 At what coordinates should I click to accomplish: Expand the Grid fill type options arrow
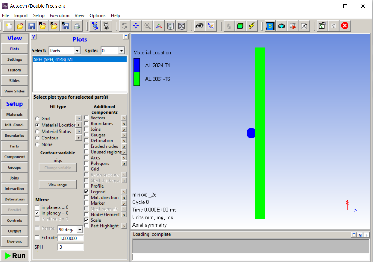click(78, 118)
